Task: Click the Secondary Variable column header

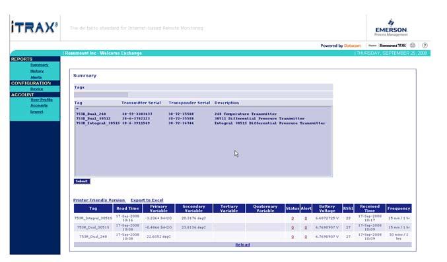Action: point(194,209)
